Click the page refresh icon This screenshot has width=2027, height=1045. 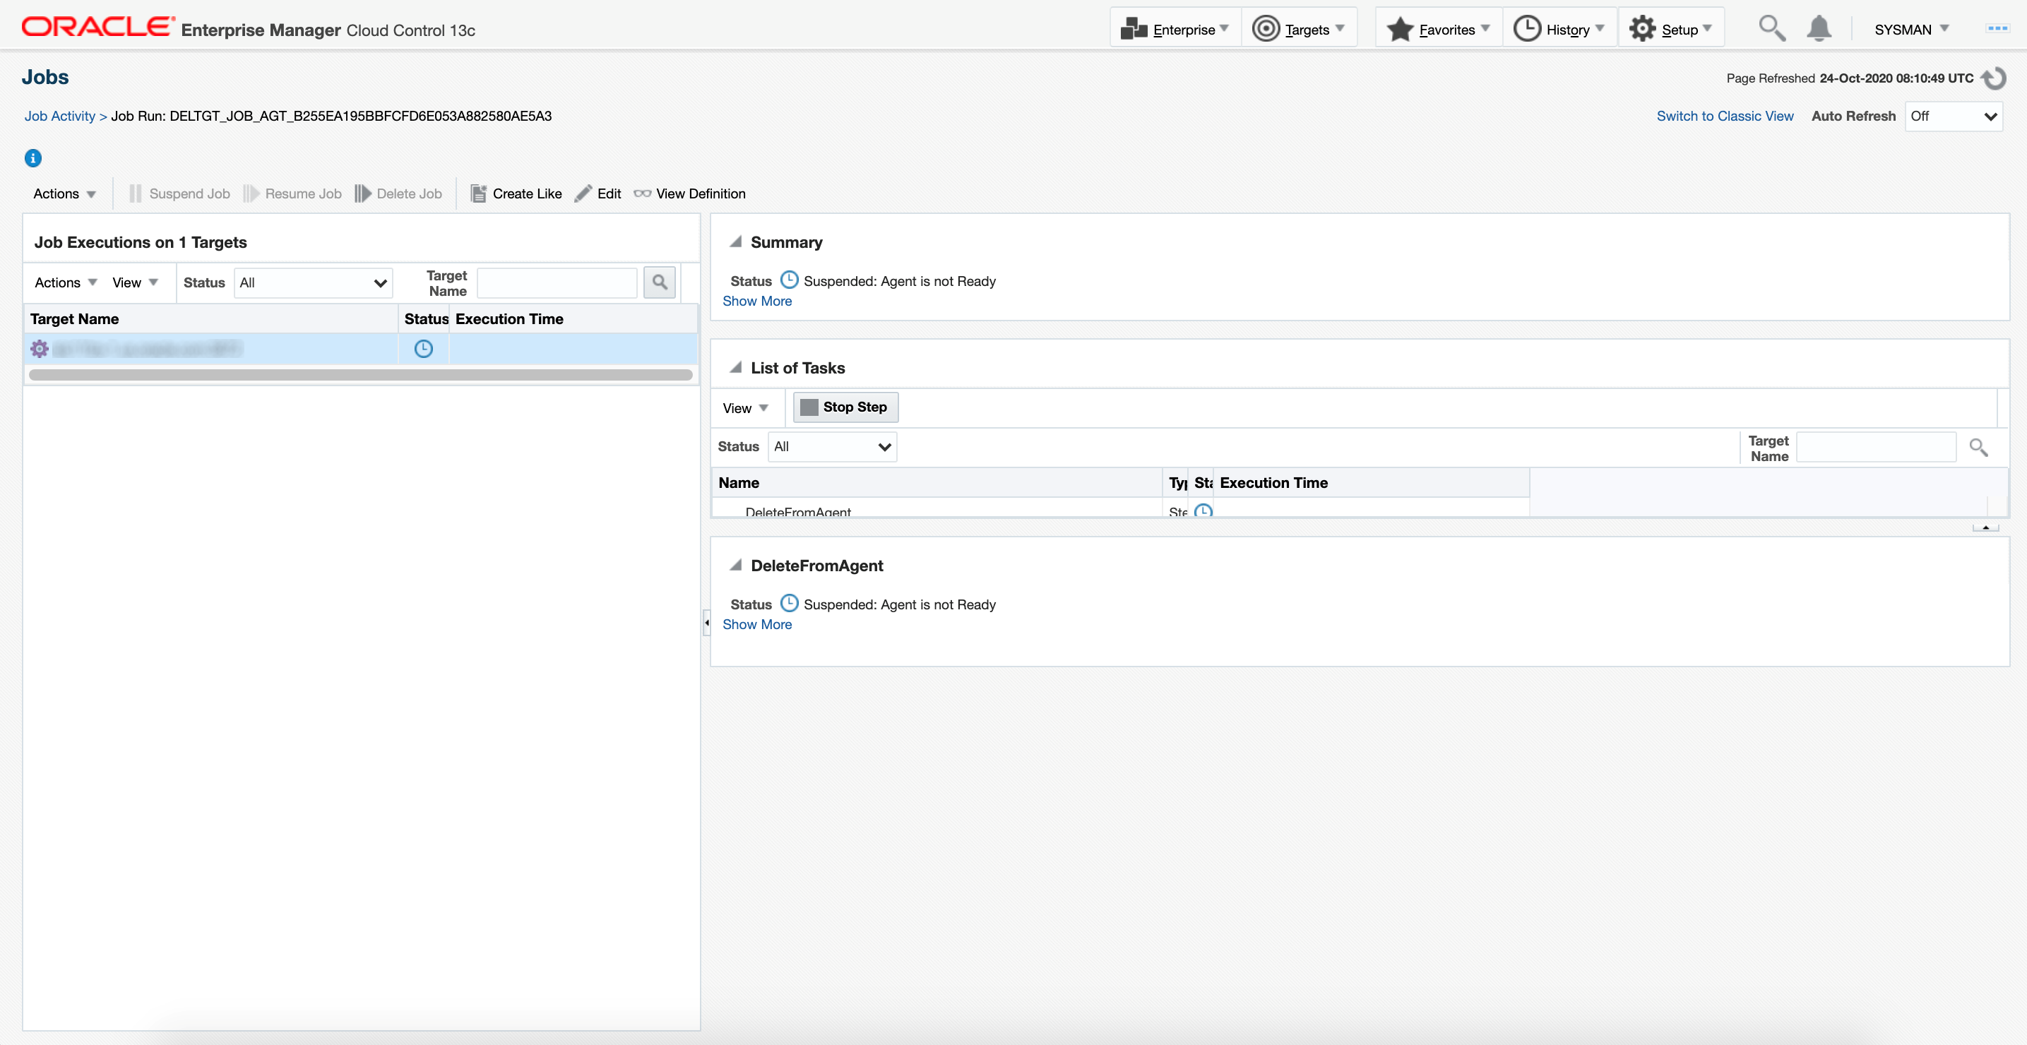1994,78
